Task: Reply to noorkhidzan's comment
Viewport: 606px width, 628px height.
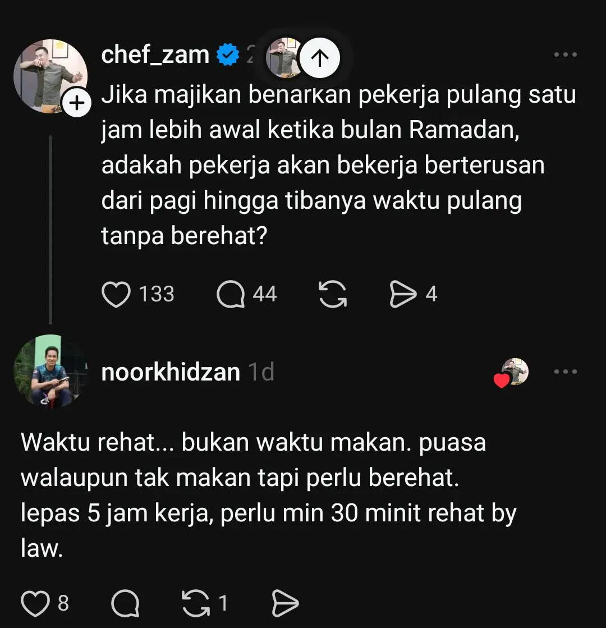Action: click(x=125, y=603)
